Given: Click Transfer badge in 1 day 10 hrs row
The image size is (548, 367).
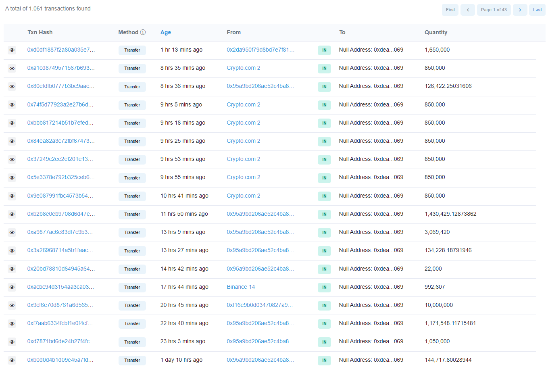Looking at the screenshot, I should point(132,360).
